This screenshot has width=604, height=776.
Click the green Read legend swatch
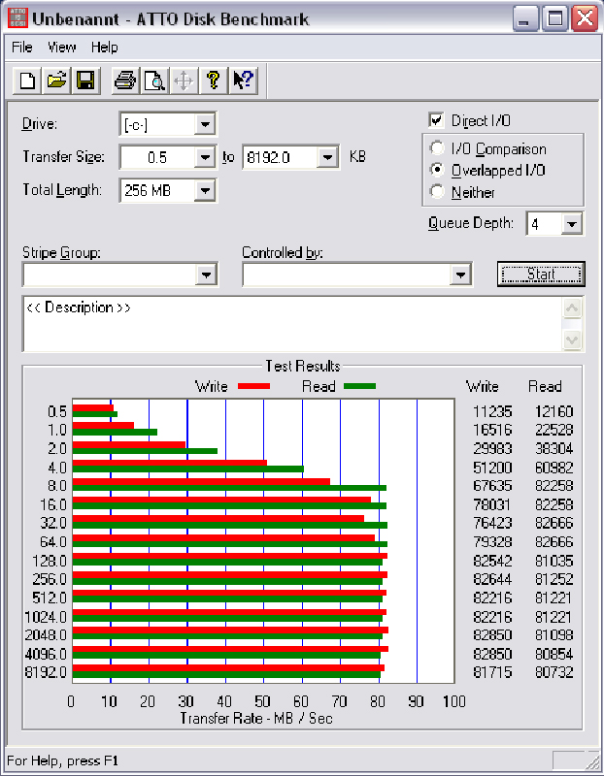(x=359, y=386)
